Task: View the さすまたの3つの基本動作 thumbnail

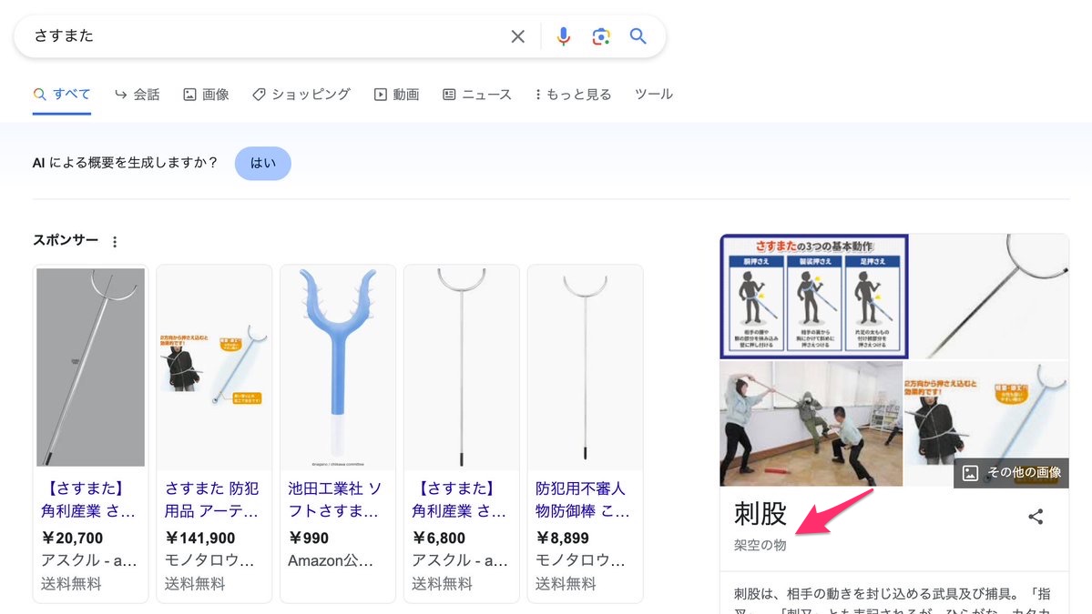Action: pos(813,297)
